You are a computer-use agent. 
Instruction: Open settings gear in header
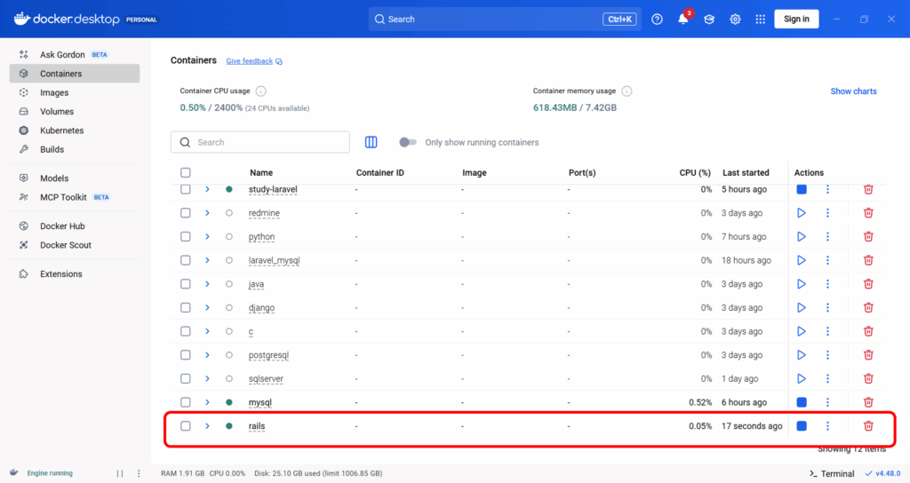pos(735,20)
